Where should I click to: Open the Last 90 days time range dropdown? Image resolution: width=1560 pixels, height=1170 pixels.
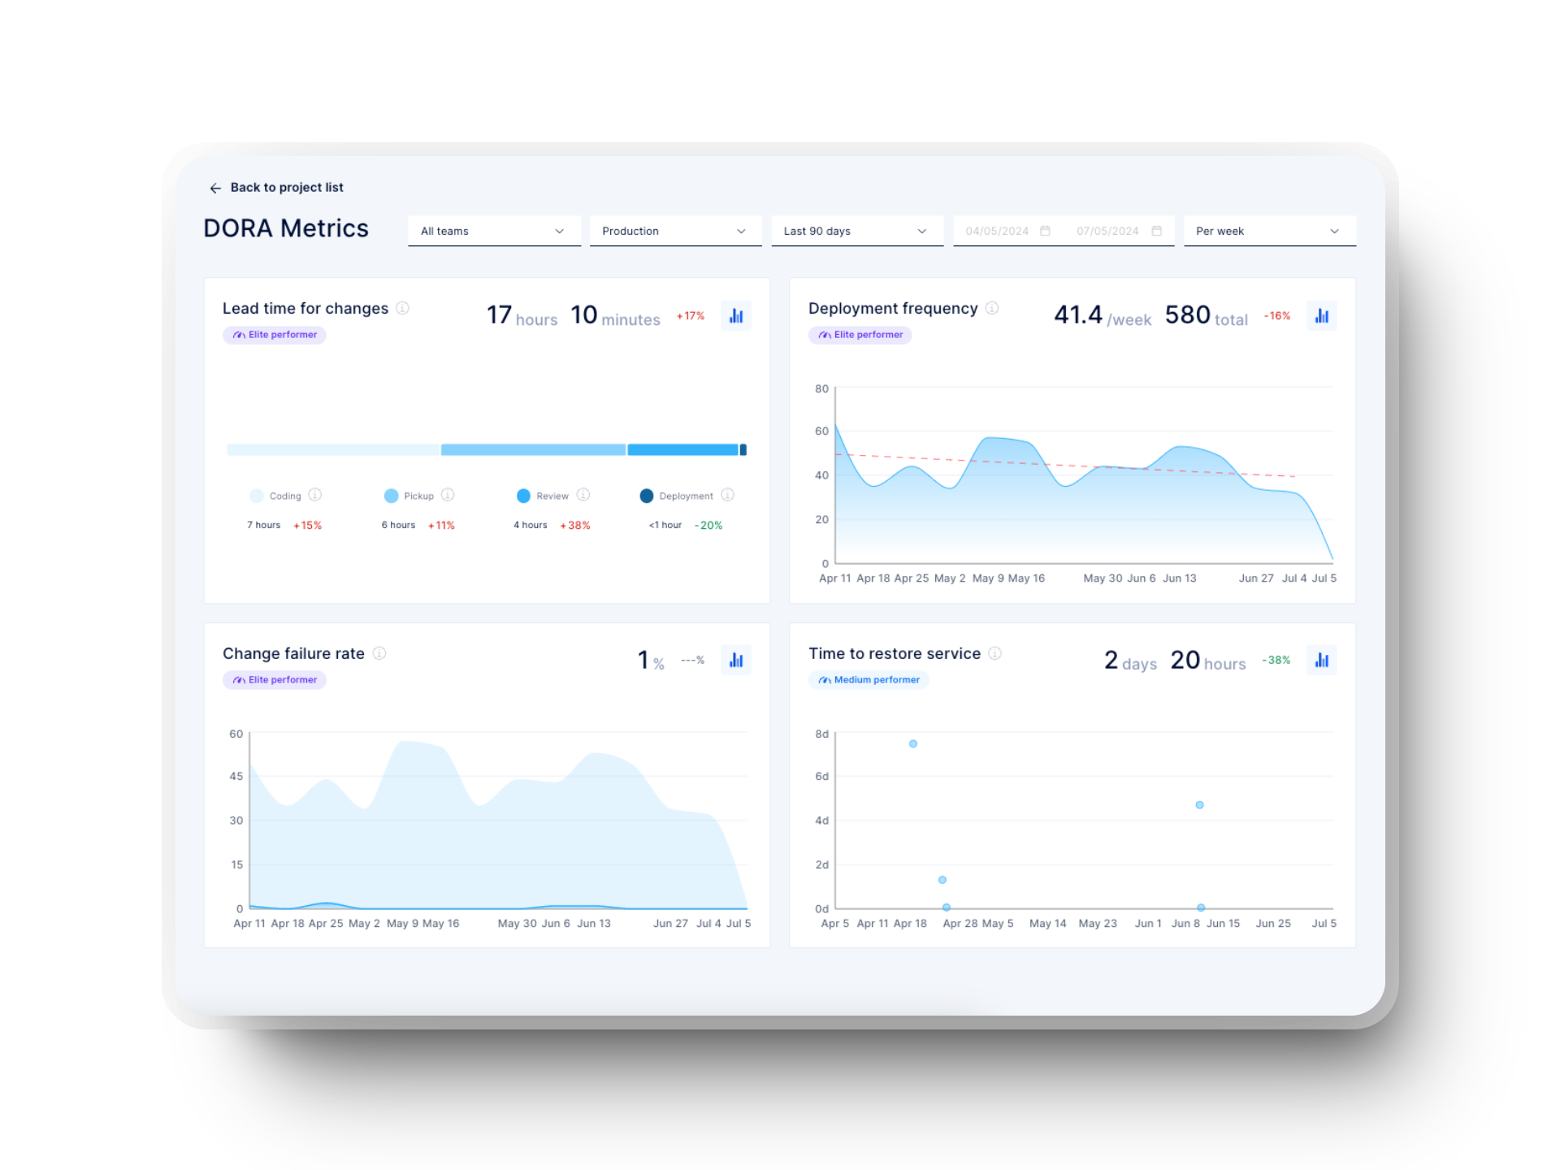tap(856, 231)
